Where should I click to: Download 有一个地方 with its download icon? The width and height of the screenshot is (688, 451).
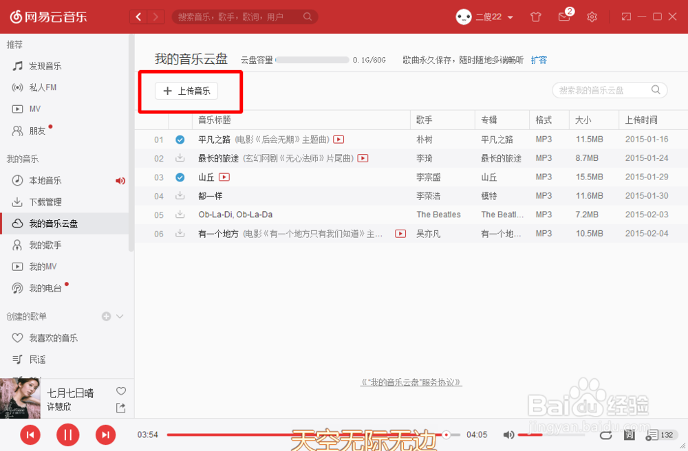coord(180,233)
